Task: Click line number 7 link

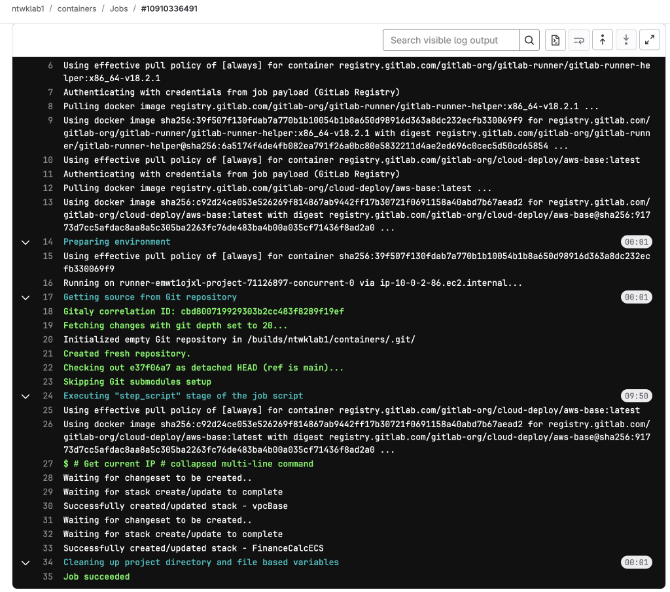Action: coord(50,92)
